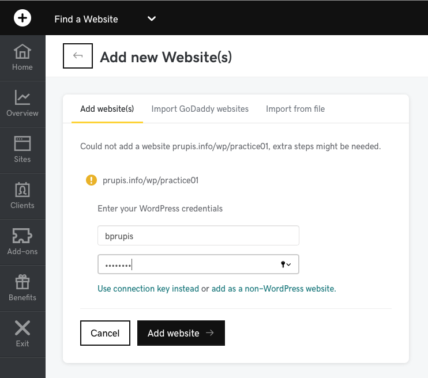
Task: Focus the username field containing bprupis
Action: [198, 236]
